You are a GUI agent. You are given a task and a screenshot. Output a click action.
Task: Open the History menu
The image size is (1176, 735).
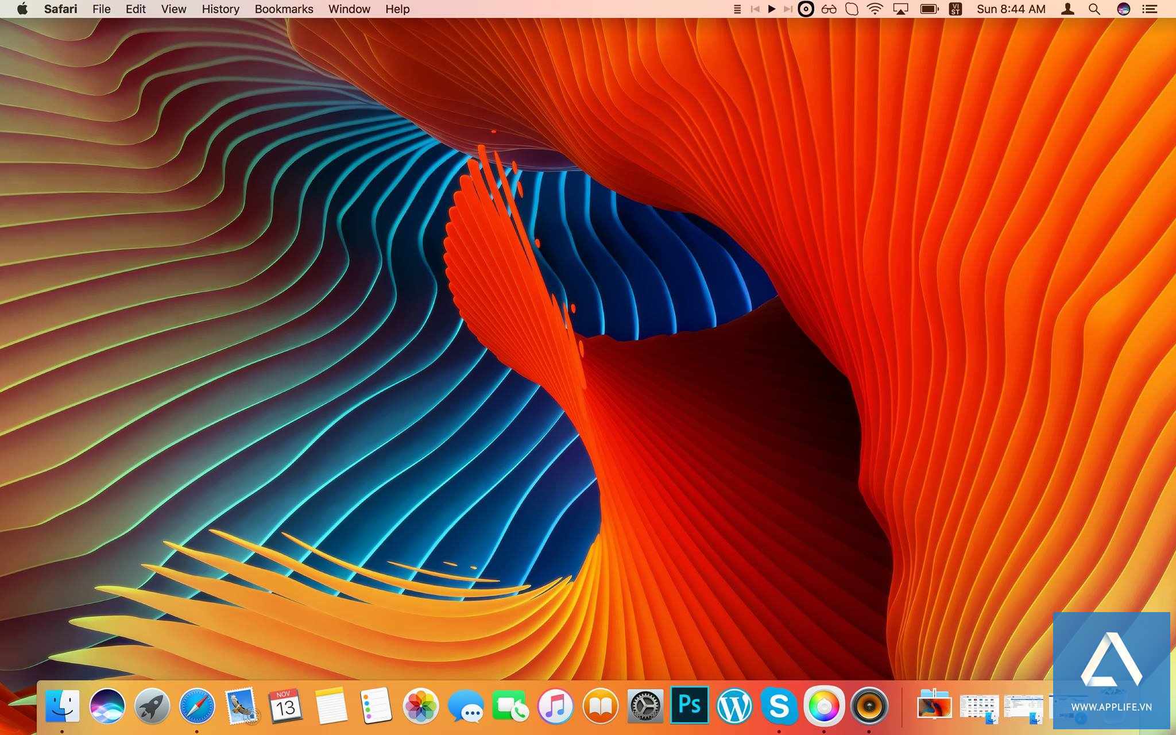click(220, 9)
